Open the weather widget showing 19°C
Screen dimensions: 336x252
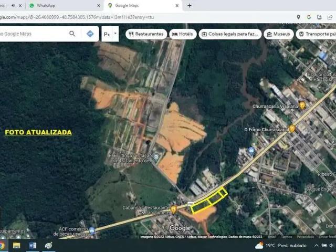(x=280, y=246)
